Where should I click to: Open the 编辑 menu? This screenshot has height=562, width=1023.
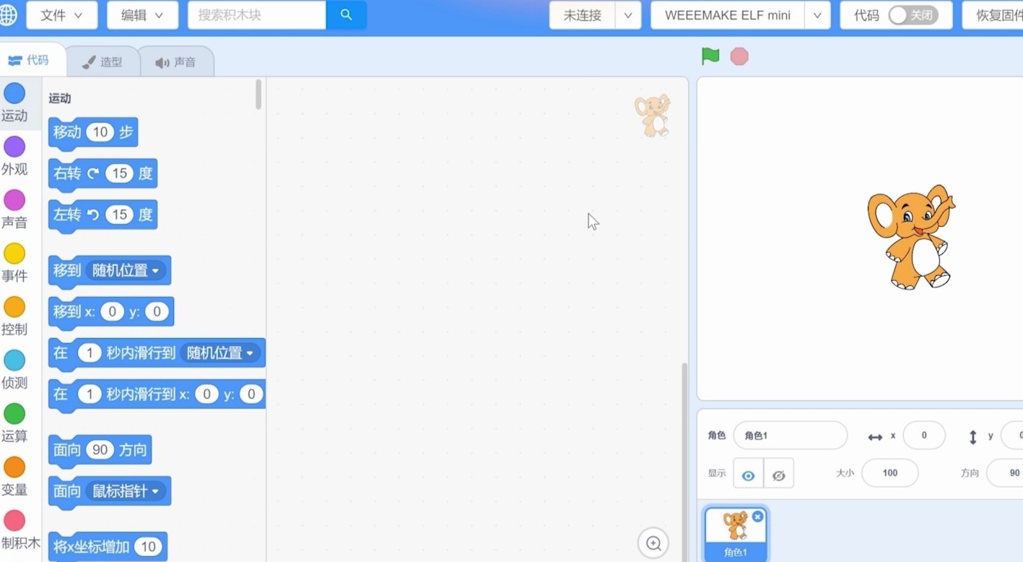[x=143, y=15]
